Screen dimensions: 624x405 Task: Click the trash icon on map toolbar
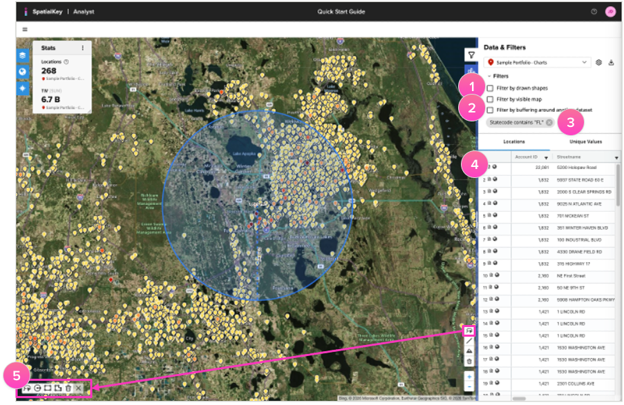click(469, 361)
